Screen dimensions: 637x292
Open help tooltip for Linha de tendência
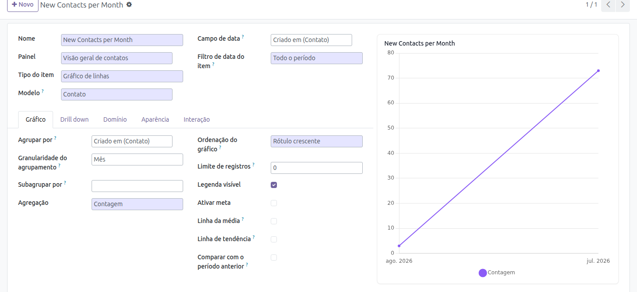pyautogui.click(x=254, y=237)
